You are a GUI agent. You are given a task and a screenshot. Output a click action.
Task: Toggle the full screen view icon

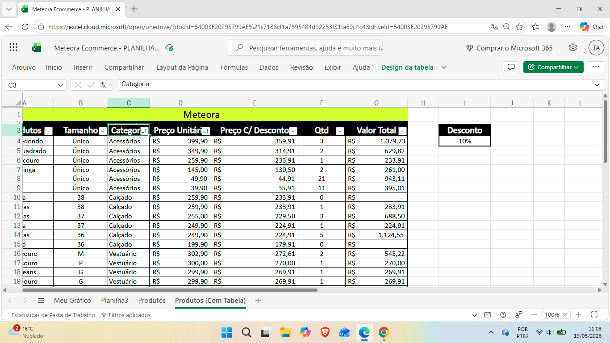click(x=594, y=315)
